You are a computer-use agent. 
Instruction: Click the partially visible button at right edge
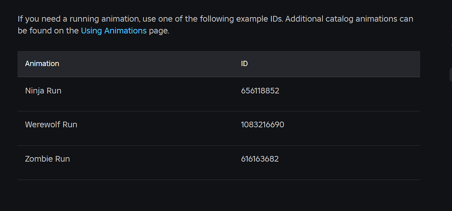click(450, 75)
